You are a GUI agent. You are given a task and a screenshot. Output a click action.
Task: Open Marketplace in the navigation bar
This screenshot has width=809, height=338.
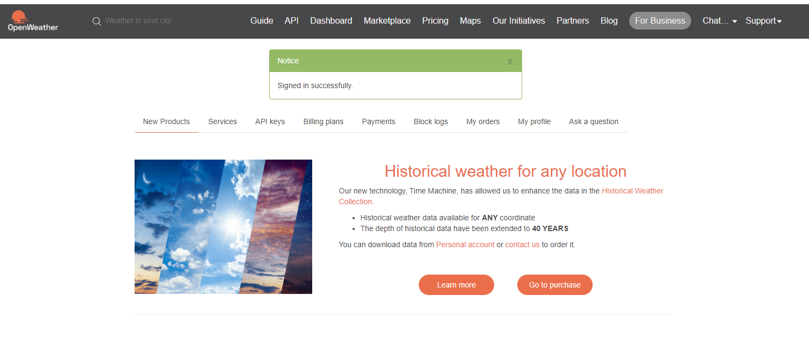point(387,21)
